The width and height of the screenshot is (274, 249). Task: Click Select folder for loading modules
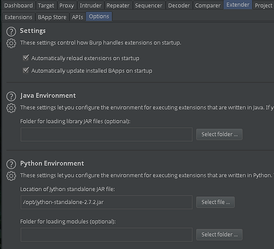219,235
